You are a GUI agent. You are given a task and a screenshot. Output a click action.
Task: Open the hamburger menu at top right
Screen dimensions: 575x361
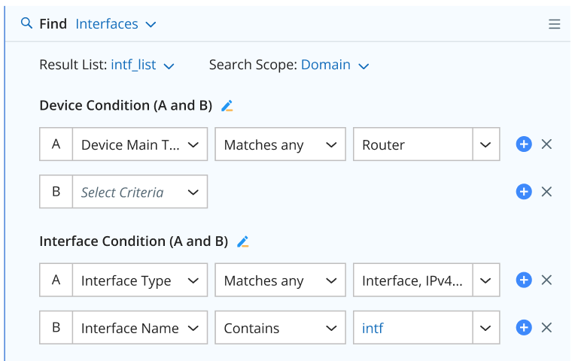point(554,24)
